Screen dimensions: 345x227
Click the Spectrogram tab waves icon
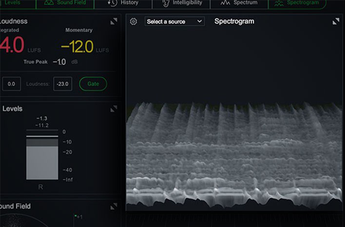[279, 3]
